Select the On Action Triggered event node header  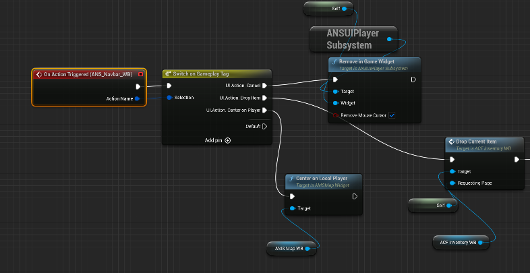(x=88, y=74)
